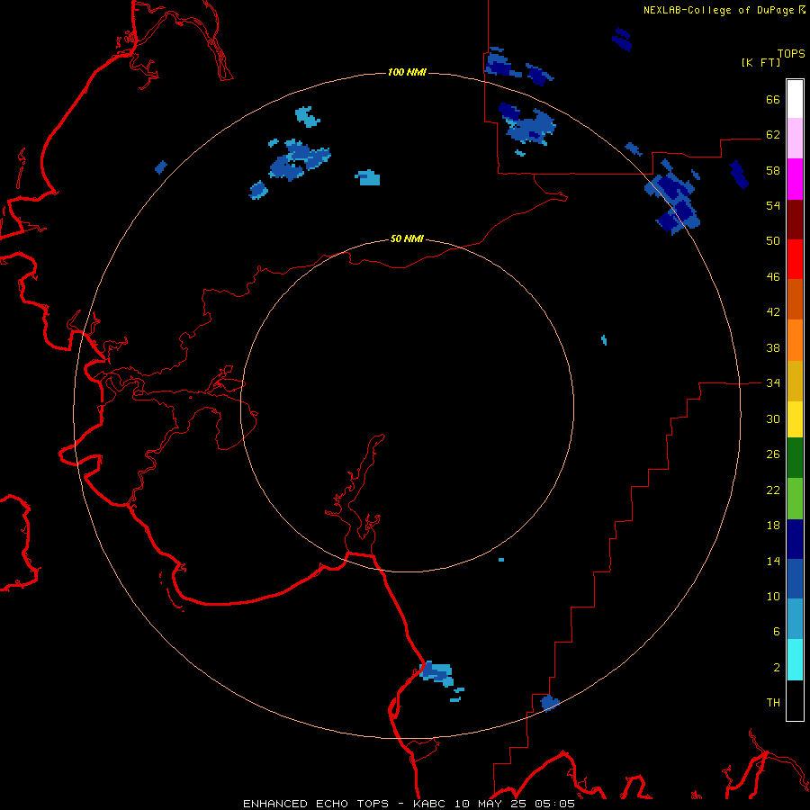Click the 66 value on the scale
The height and width of the screenshot is (810, 810).
(773, 99)
